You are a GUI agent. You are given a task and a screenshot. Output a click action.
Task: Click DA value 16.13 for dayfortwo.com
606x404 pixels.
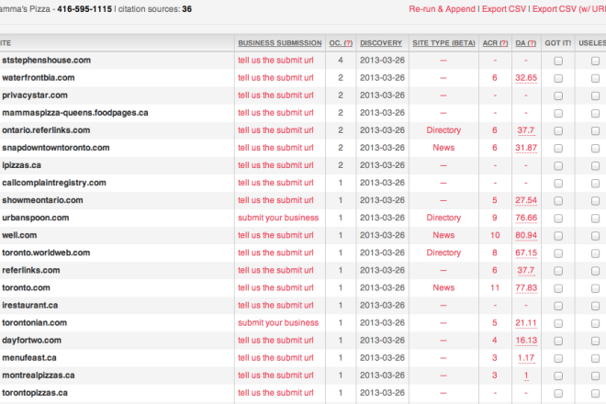point(526,341)
